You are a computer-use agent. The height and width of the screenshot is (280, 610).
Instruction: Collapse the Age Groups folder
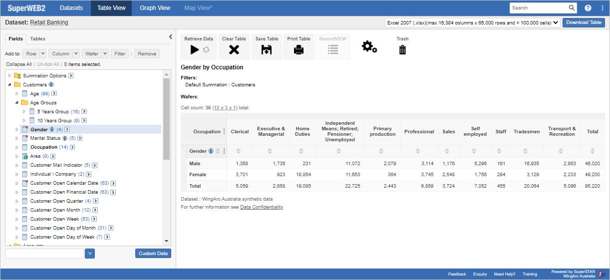pyautogui.click(x=16, y=103)
